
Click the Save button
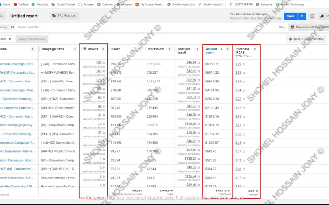click(291, 16)
